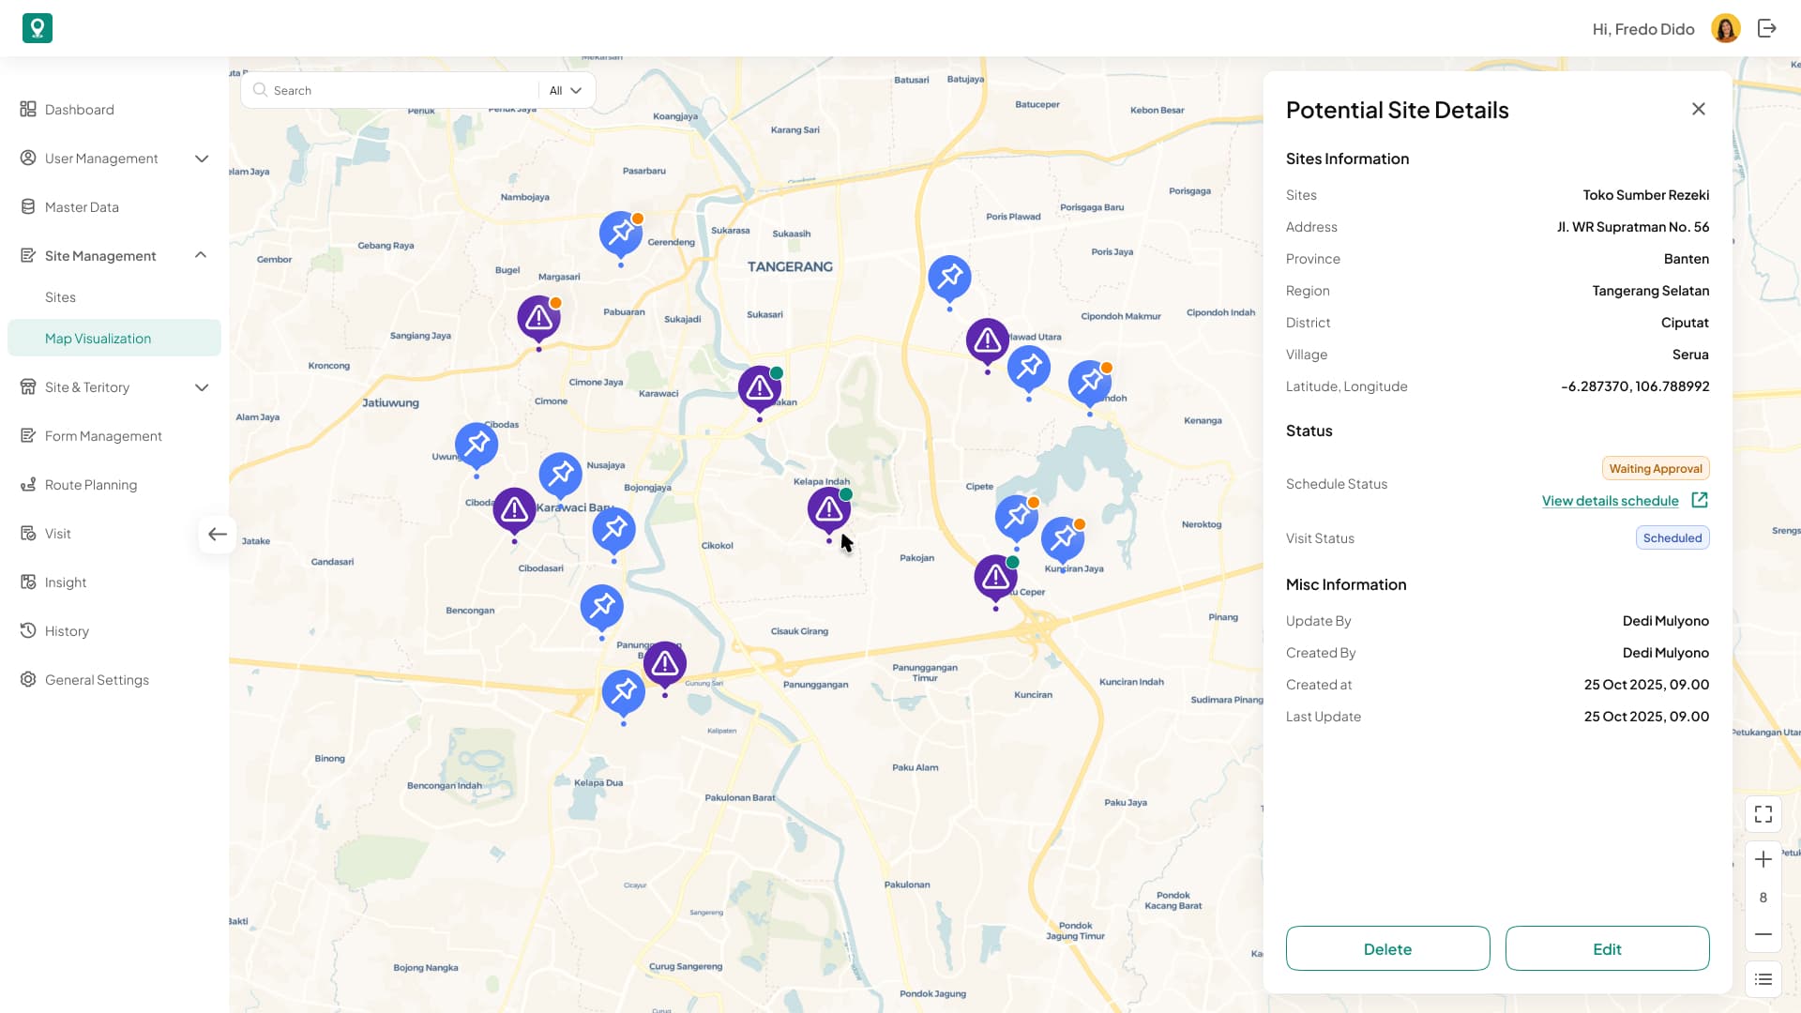Click the warning marker near Karawaci

760,388
